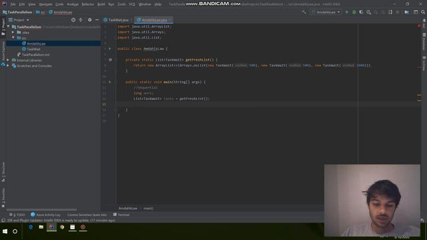Click the gutter marker beside getFreshList method
This screenshot has height=240, width=427.
(110, 59)
